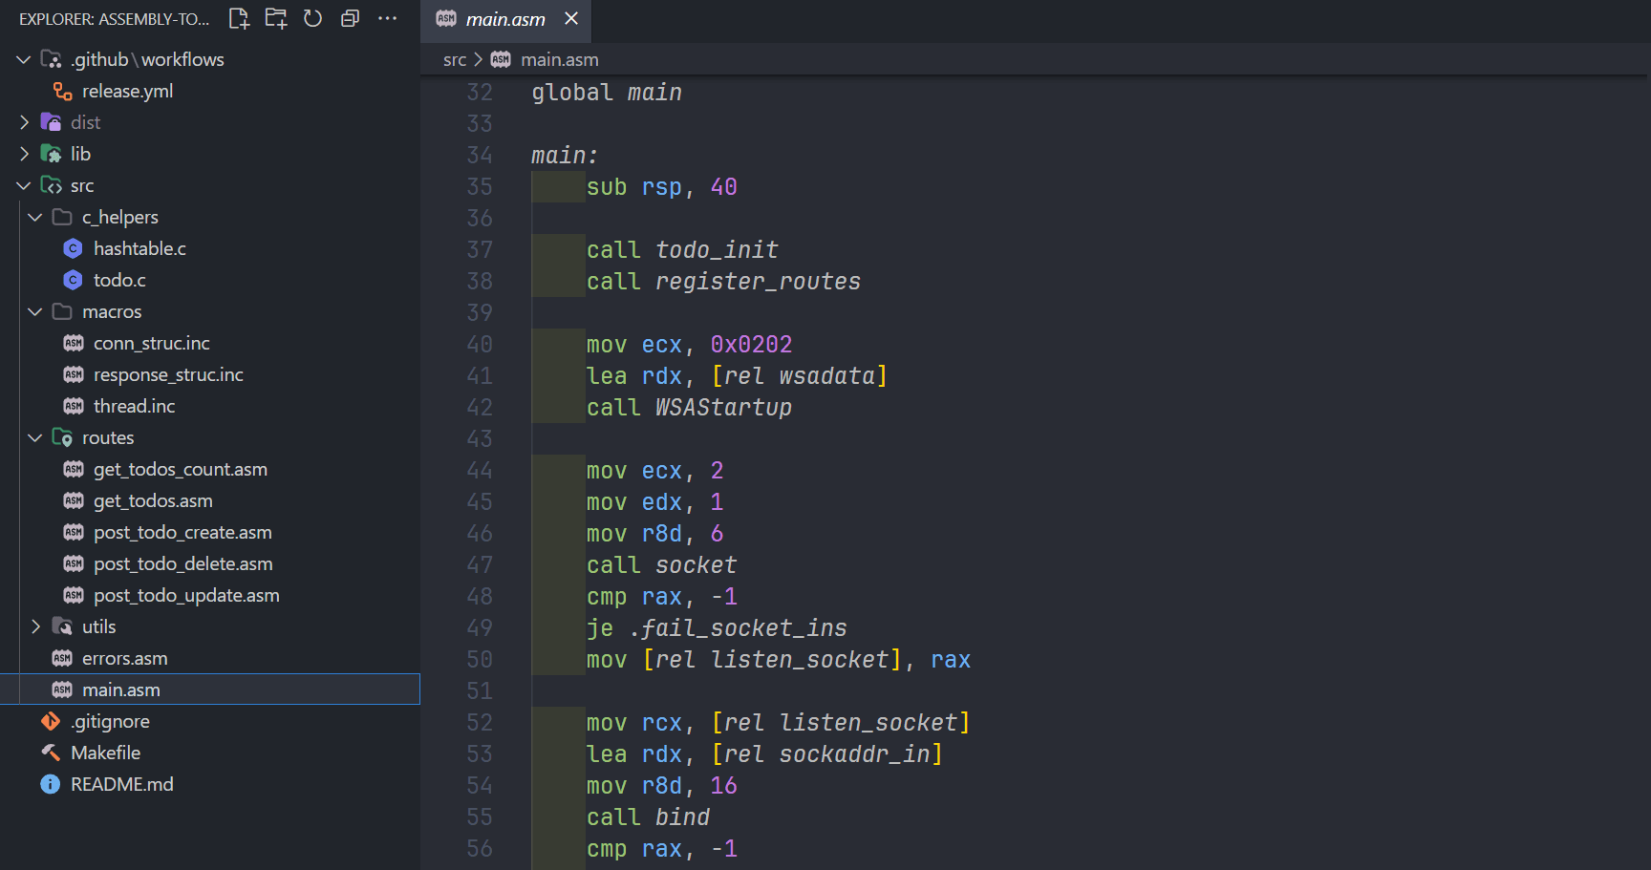Expand the utils folder

coord(35,626)
